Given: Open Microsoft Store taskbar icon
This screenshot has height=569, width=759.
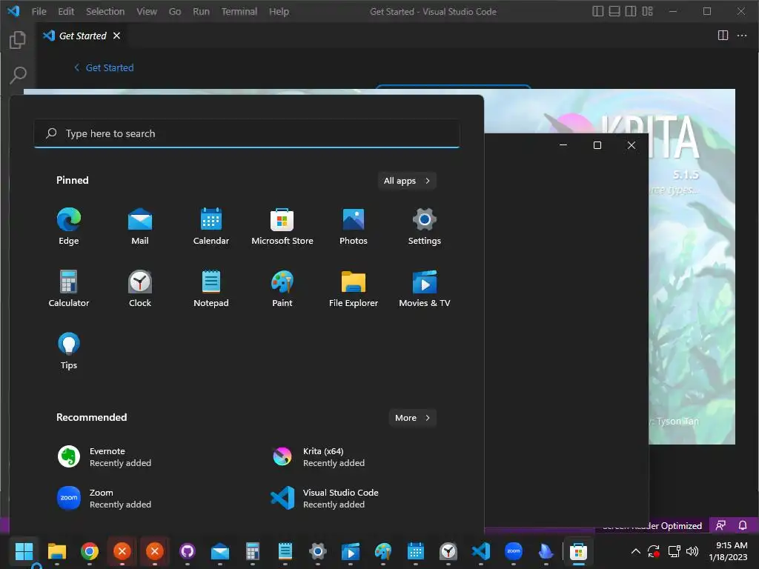Looking at the screenshot, I should pyautogui.click(x=578, y=551).
